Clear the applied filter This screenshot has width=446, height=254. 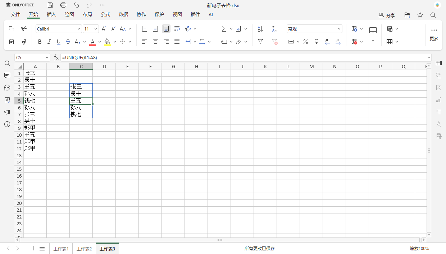coord(274,42)
